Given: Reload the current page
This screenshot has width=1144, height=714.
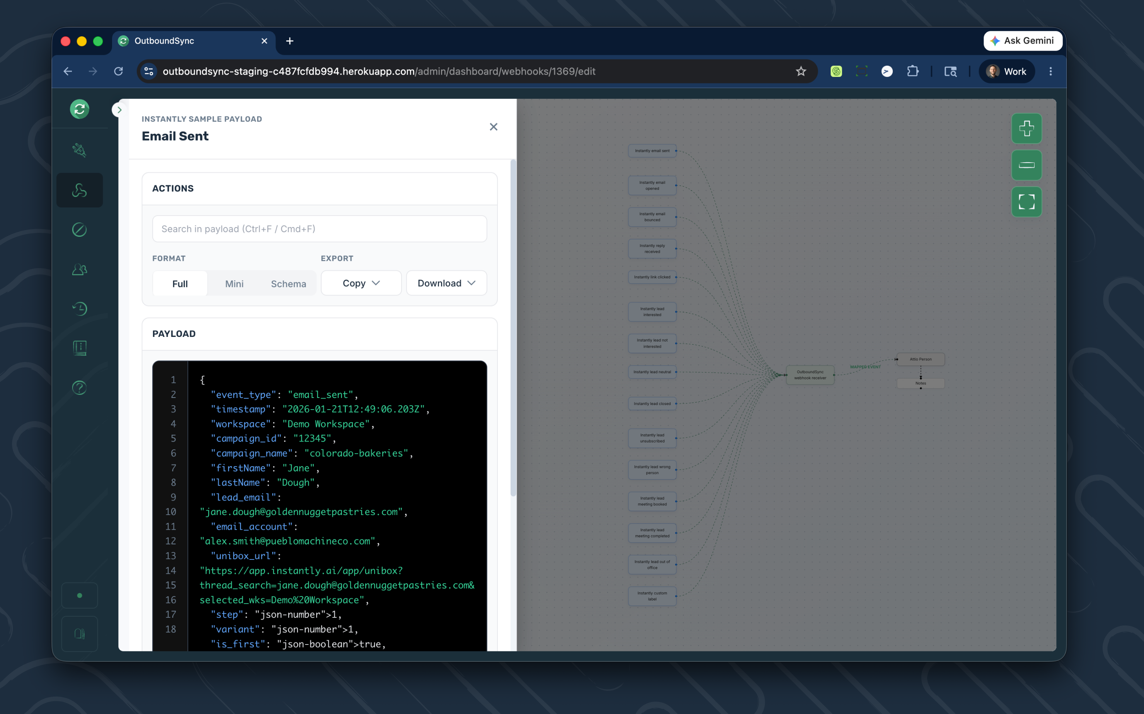Looking at the screenshot, I should point(119,71).
